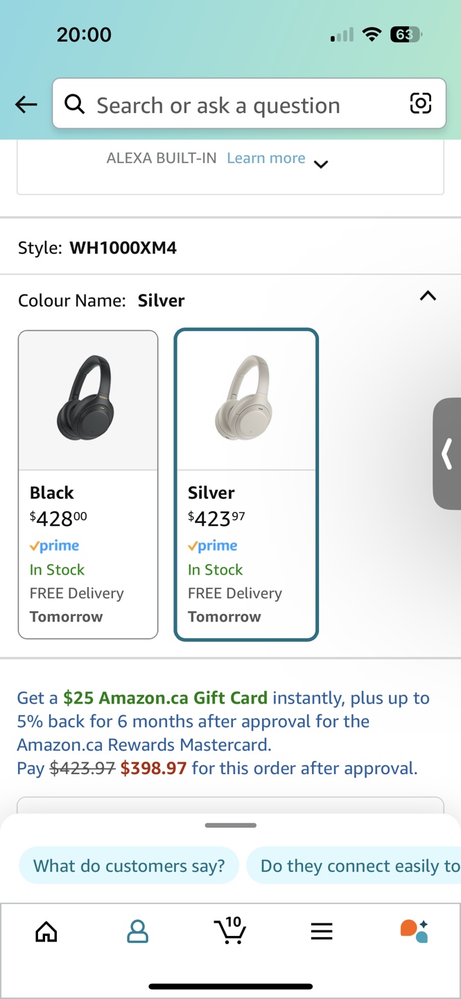Tap the bottom sheet drag handle
This screenshot has width=461, height=999.
click(231, 825)
